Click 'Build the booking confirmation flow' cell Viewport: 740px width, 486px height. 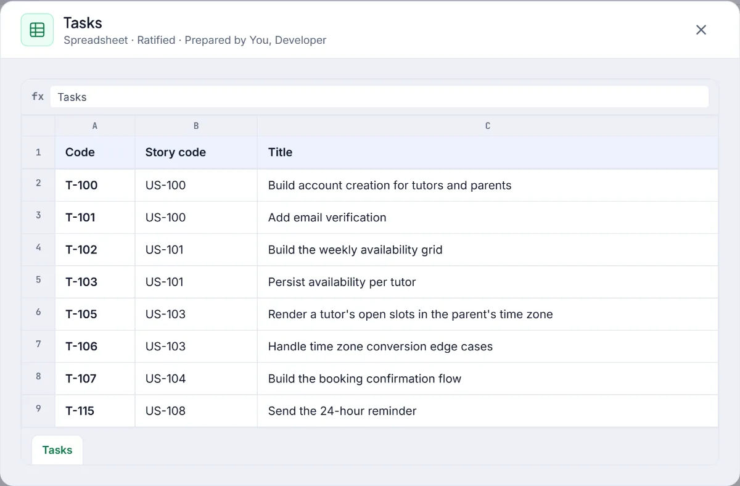click(x=488, y=378)
